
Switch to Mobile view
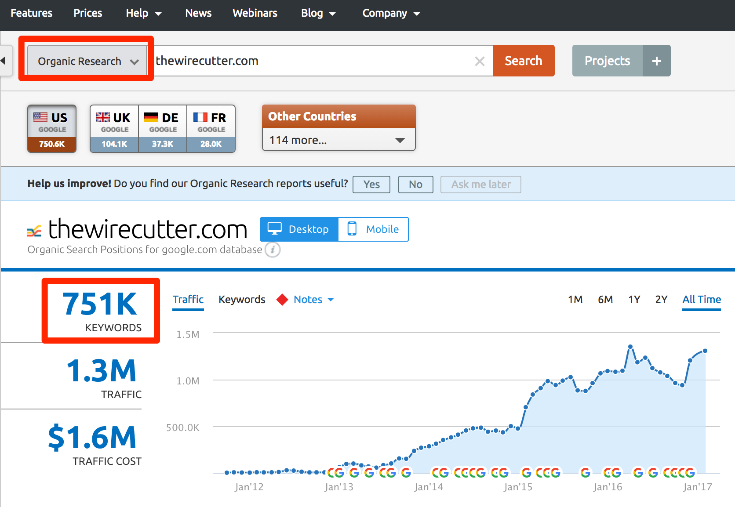[373, 229]
